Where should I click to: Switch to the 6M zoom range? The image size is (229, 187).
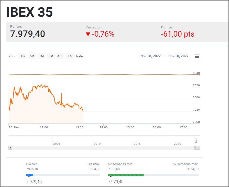[x=51, y=56]
